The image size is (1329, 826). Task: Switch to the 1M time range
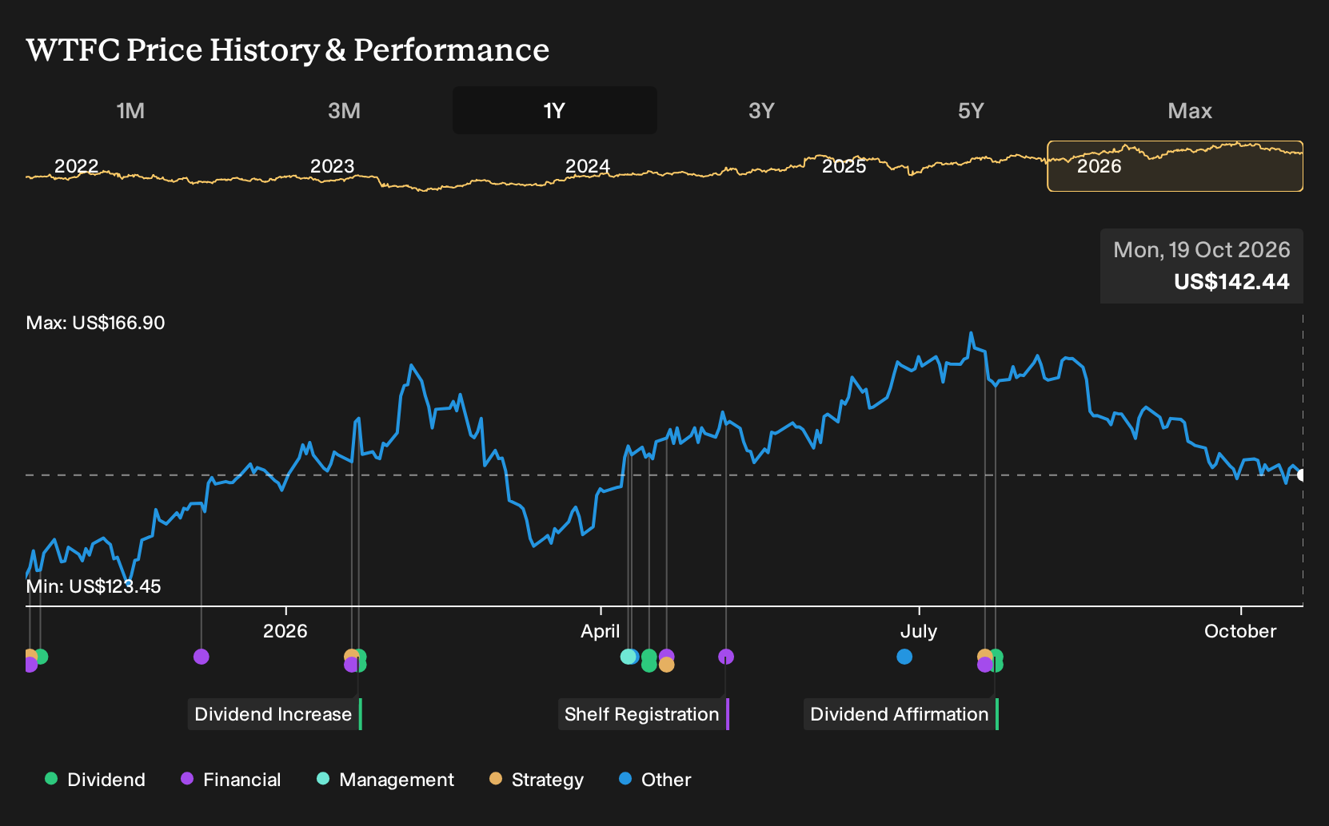coord(130,110)
